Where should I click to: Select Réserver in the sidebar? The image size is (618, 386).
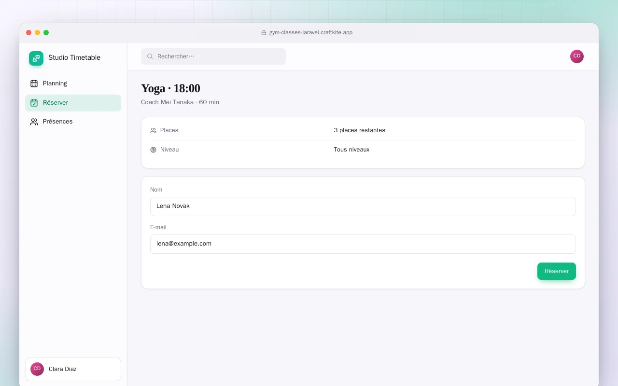pos(73,103)
